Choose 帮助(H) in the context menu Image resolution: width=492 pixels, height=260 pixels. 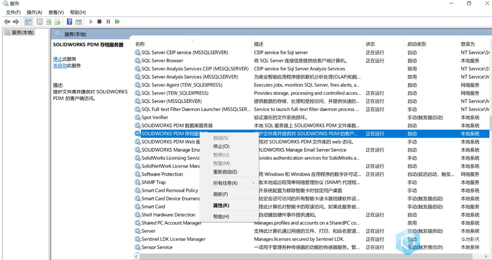coord(229,217)
